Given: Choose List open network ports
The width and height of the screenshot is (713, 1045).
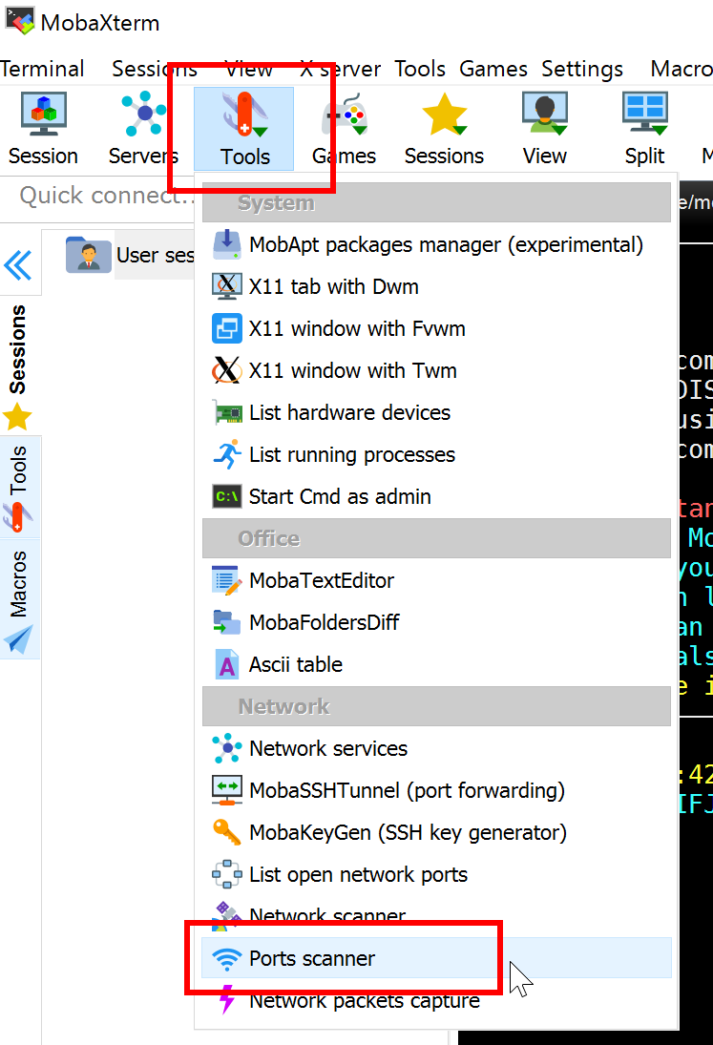Looking at the screenshot, I should click(436, 874).
